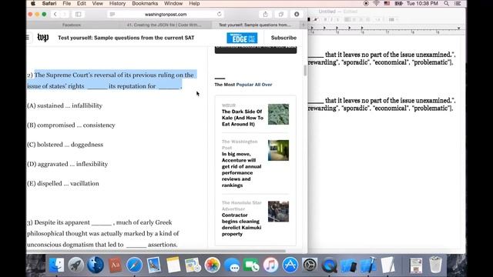The image size is (493, 277).
Task: Open Messages from the Dock
Action: [x=232, y=265]
